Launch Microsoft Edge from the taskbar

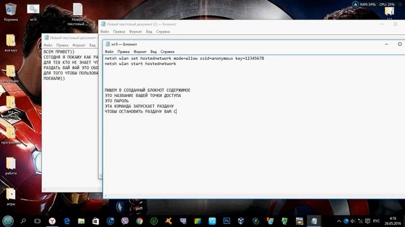[67, 221]
